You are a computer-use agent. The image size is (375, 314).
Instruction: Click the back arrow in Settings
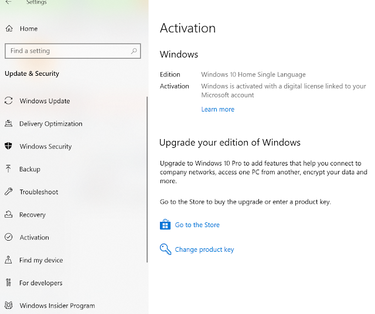8,2
